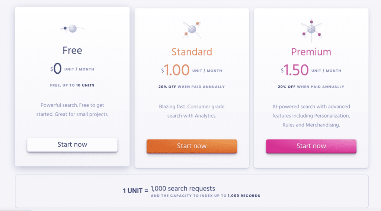Click the $1.50 Premium price

coord(311,70)
